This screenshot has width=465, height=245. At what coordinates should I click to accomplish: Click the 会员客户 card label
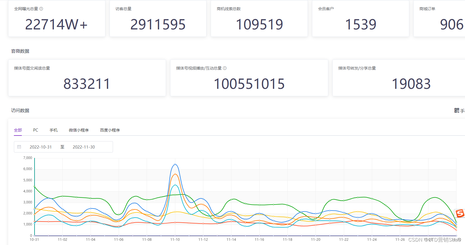point(326,9)
